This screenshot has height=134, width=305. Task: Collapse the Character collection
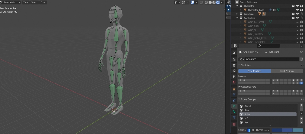237,6
